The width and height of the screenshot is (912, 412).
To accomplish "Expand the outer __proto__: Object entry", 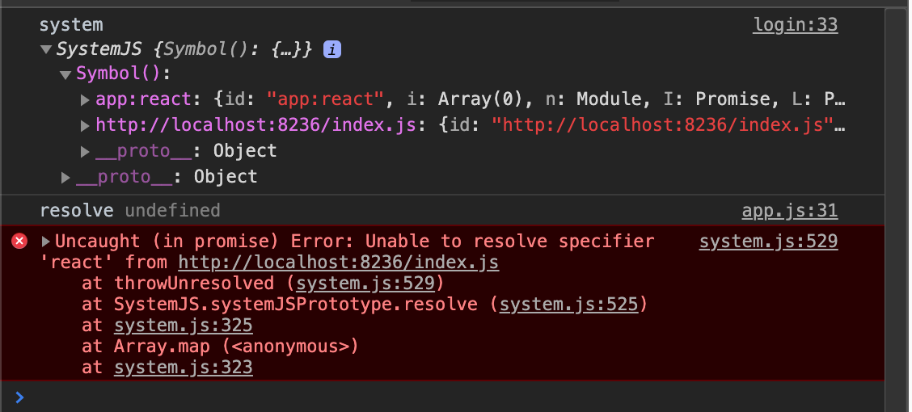I will pos(65,177).
